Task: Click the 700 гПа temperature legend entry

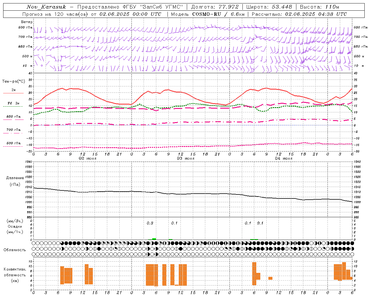Action: (14, 130)
